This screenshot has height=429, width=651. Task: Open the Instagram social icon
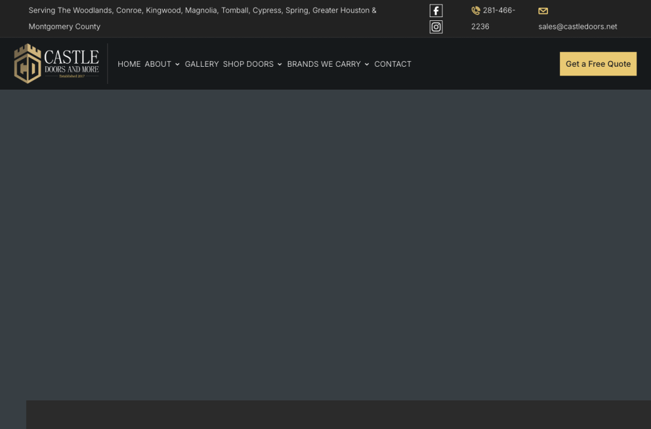436,27
